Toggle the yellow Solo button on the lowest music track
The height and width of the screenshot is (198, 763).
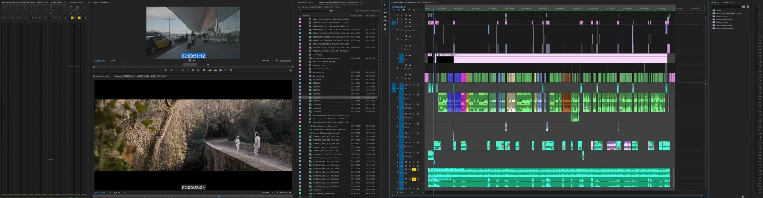pos(413,179)
